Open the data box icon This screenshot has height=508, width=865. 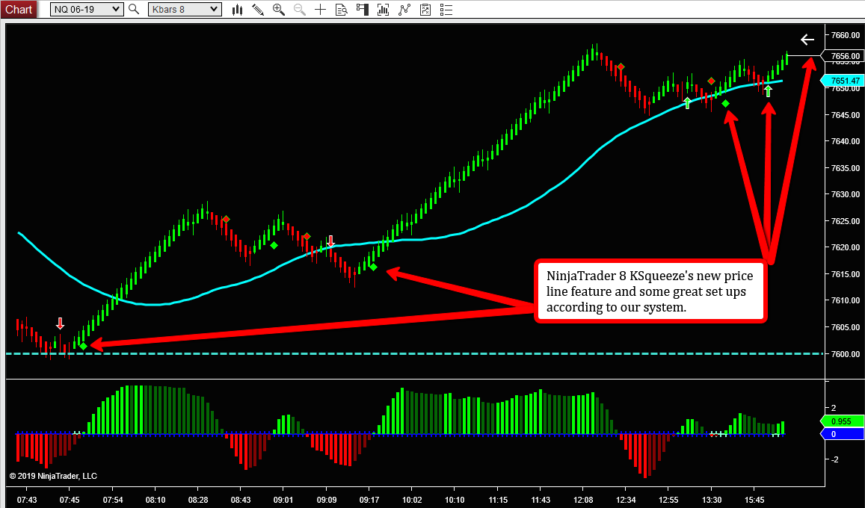(342, 10)
